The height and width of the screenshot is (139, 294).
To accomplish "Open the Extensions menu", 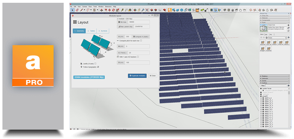I will pyautogui.click(x=108, y=7).
